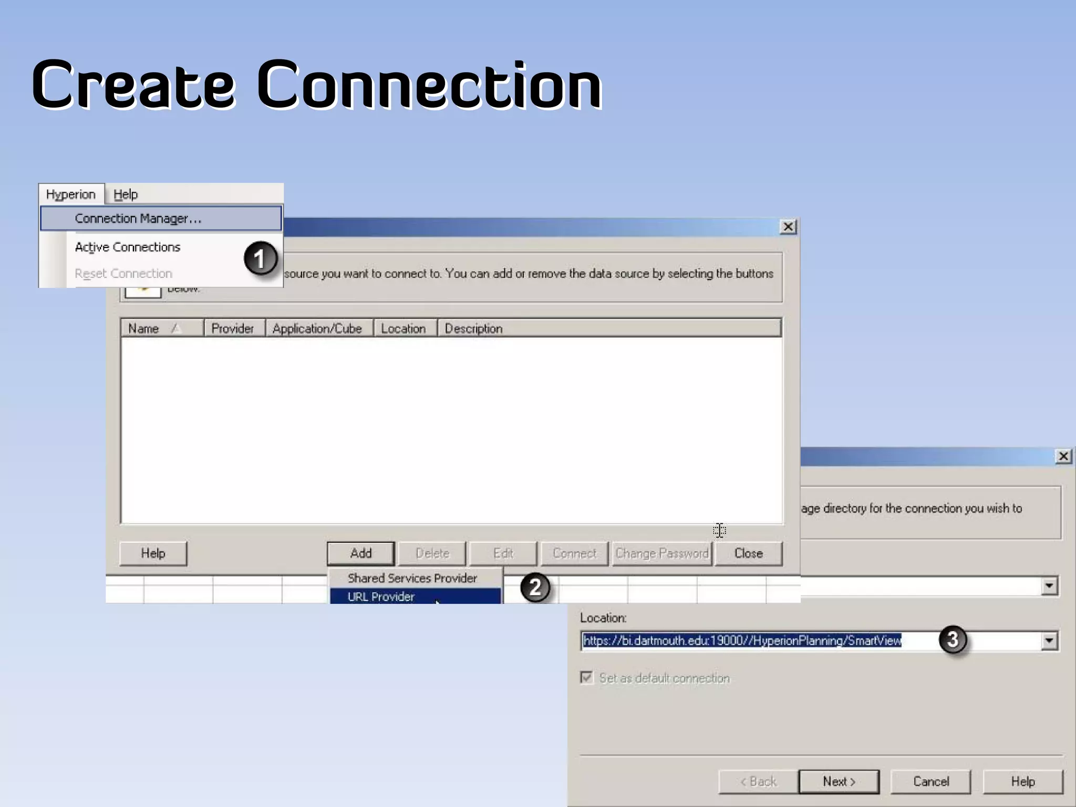
Task: Select Reset Connection menu entry
Action: (x=123, y=273)
